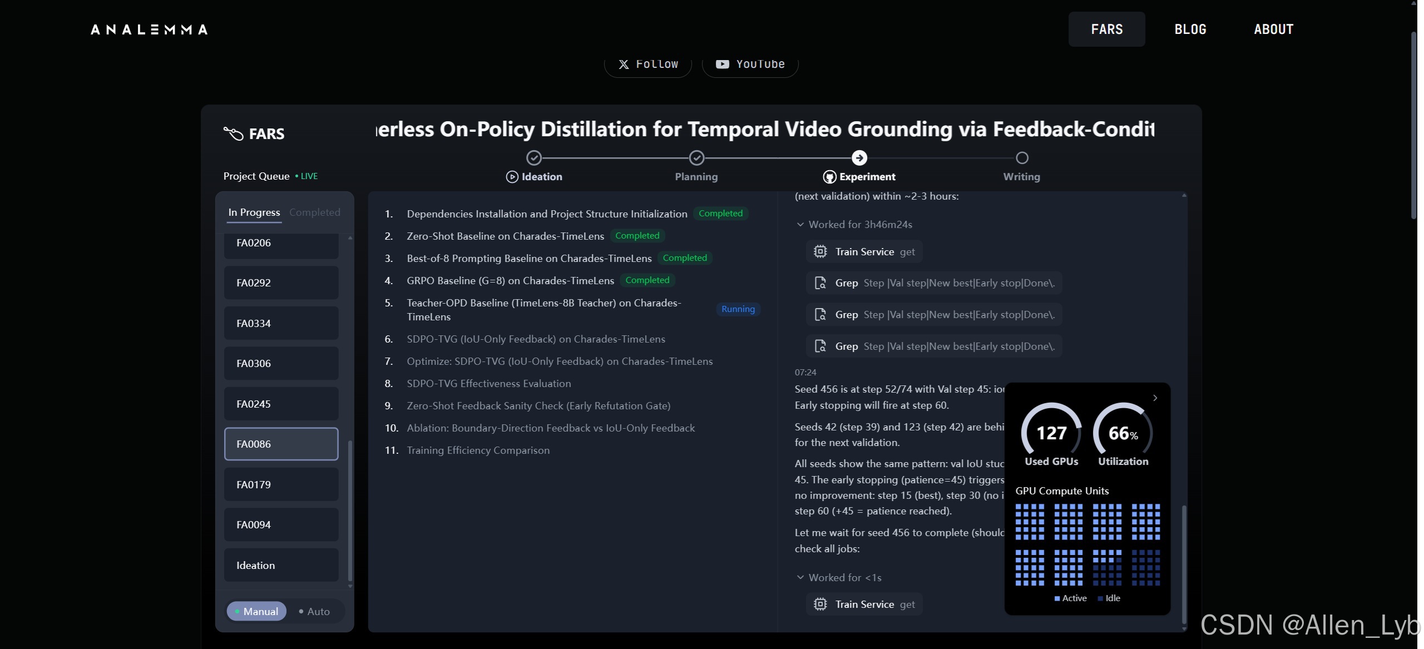
Task: Click the Ideation step checkmark circle
Action: tap(534, 158)
